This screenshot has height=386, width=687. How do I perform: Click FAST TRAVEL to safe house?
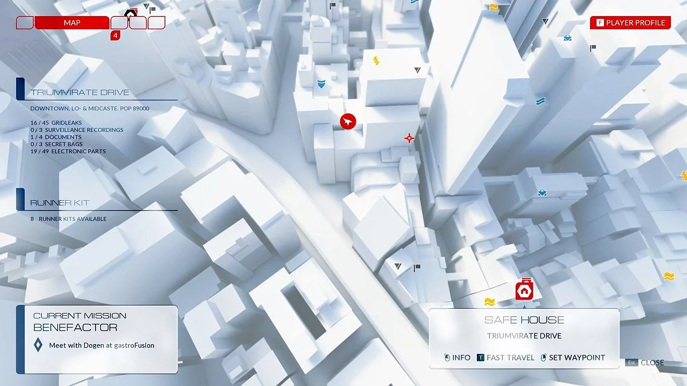[506, 357]
